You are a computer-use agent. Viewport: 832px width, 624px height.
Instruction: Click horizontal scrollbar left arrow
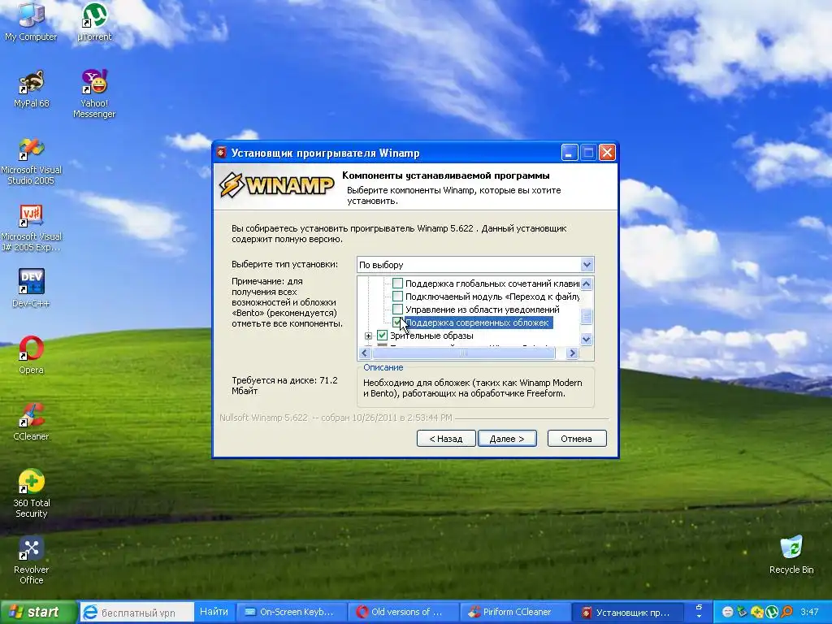(x=365, y=353)
